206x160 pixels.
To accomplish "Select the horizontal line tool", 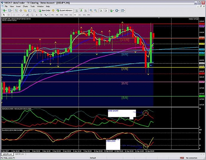I will pos(18,15).
